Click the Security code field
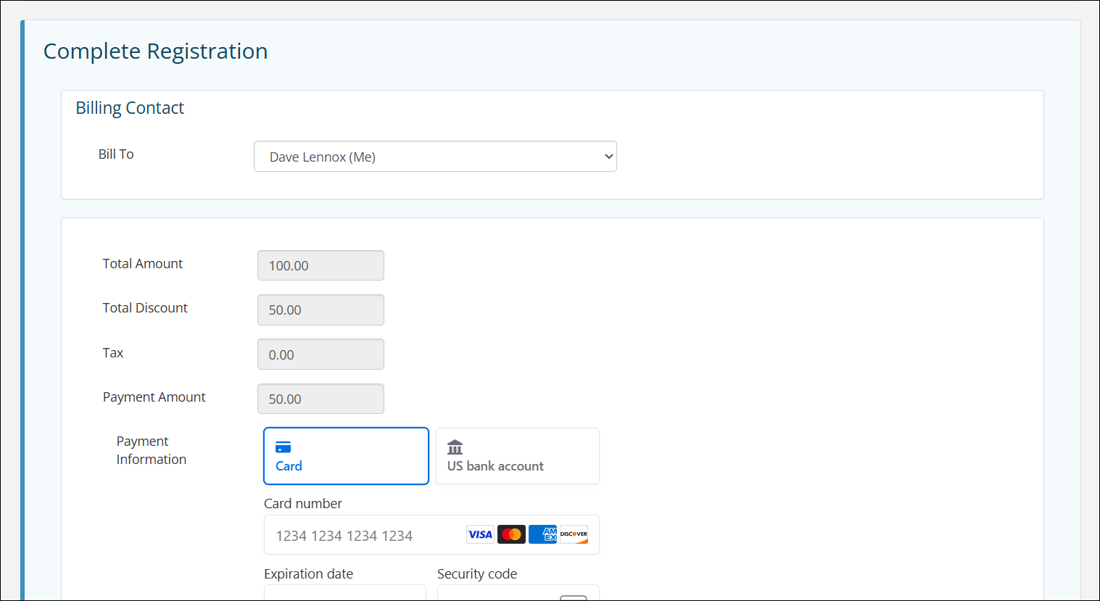Image resolution: width=1100 pixels, height=601 pixels. (500, 596)
